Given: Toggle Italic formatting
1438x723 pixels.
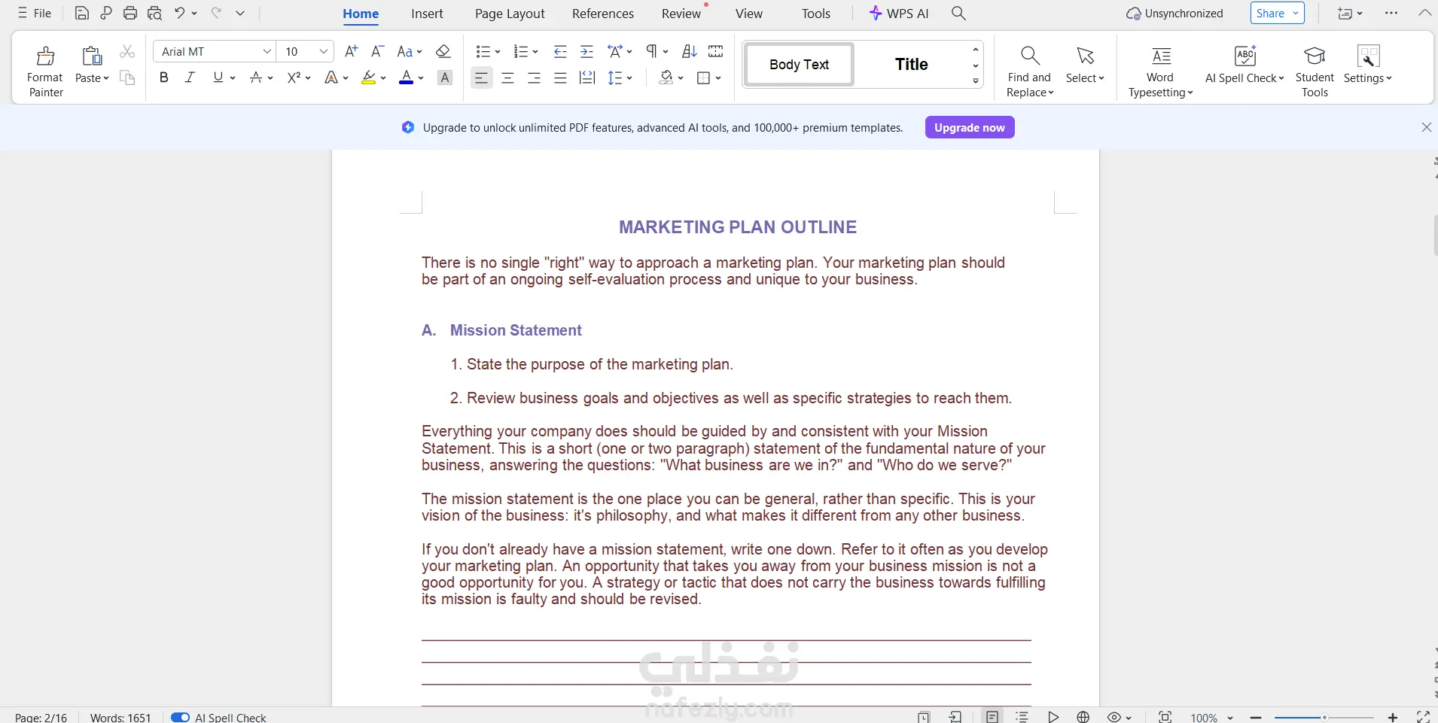Looking at the screenshot, I should (x=190, y=77).
